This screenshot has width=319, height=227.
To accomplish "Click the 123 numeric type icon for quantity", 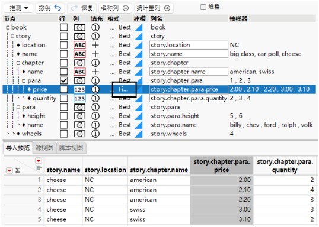I will click(x=79, y=98).
